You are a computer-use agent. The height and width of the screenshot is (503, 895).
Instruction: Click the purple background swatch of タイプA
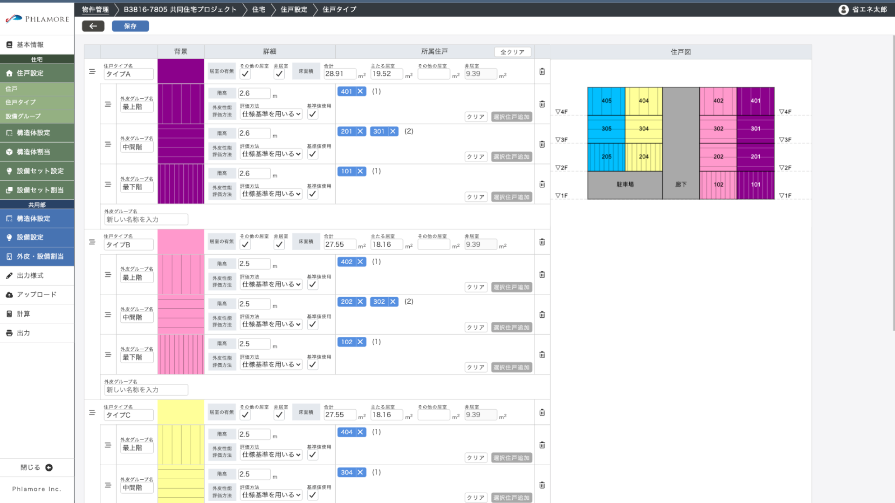point(181,71)
